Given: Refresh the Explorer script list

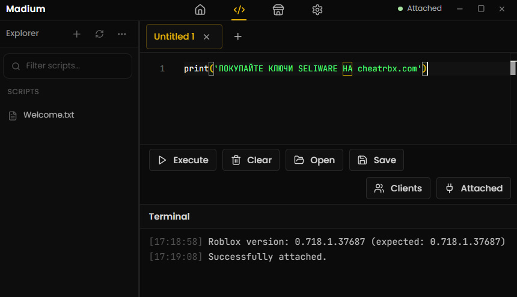Looking at the screenshot, I should [x=99, y=34].
